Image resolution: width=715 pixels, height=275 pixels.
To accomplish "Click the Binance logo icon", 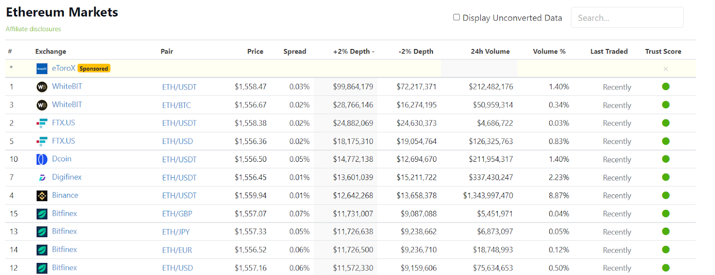I will (x=42, y=196).
